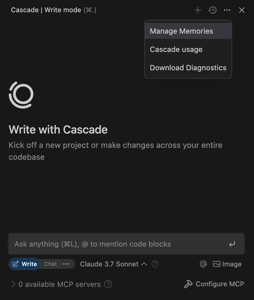
Task: Select Download Diagnostics menu entry
Action: click(188, 68)
